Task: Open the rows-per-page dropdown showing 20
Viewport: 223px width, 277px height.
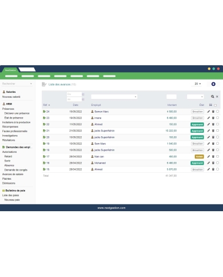Action: 197,84
